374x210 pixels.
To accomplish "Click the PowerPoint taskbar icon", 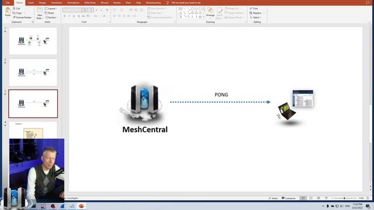I will point(81,206).
